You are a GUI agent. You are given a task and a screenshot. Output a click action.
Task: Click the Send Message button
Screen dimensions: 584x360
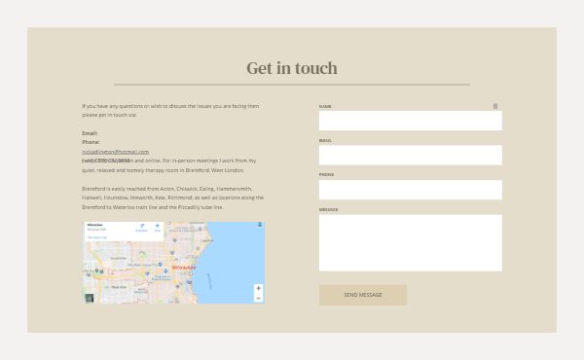pyautogui.click(x=363, y=295)
